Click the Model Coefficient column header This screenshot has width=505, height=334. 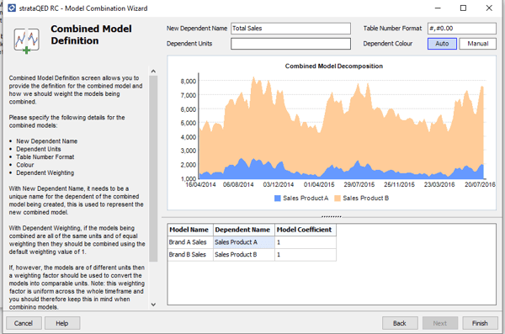coord(305,230)
